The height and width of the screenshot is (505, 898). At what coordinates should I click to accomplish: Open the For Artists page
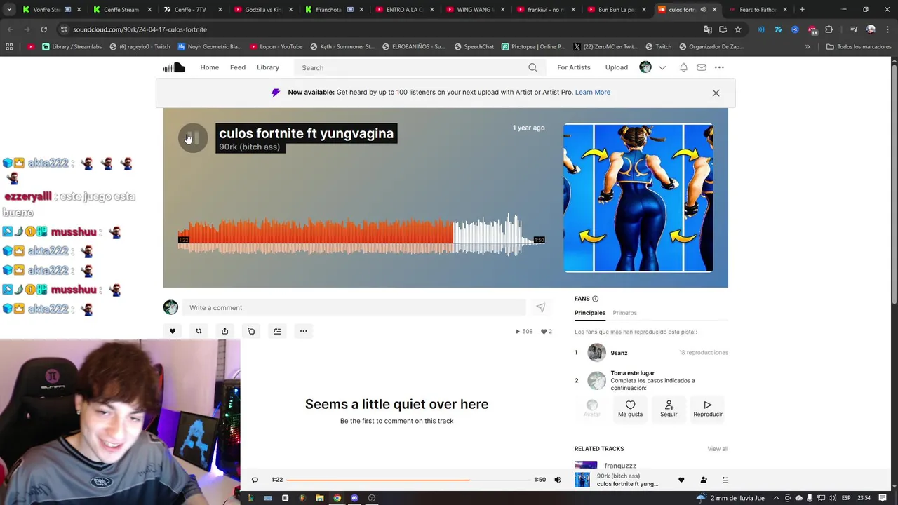574,67
